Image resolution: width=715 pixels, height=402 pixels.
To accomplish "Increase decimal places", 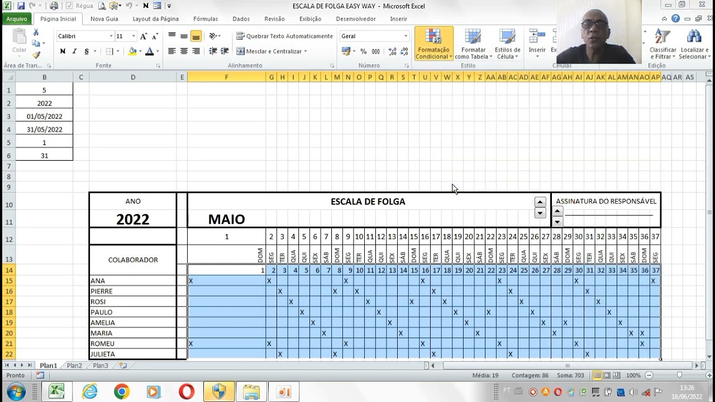I will [392, 51].
